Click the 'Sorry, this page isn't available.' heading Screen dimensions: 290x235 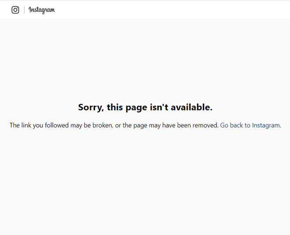pyautogui.click(x=145, y=107)
